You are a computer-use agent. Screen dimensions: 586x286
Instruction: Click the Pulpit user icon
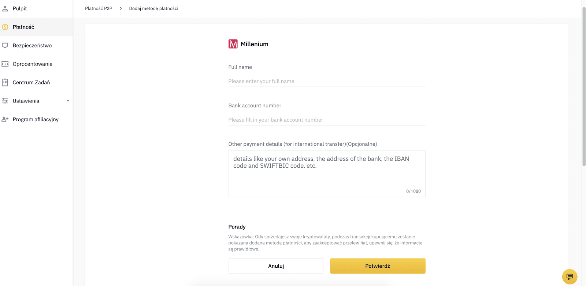pos(5,8)
